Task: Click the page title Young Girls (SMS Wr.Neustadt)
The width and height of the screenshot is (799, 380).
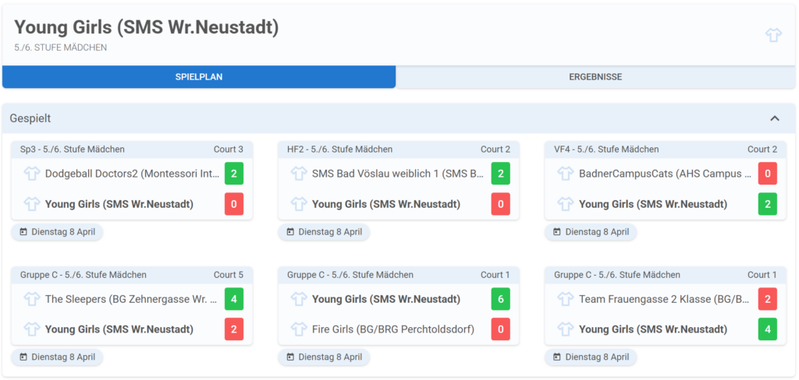Action: point(147,28)
